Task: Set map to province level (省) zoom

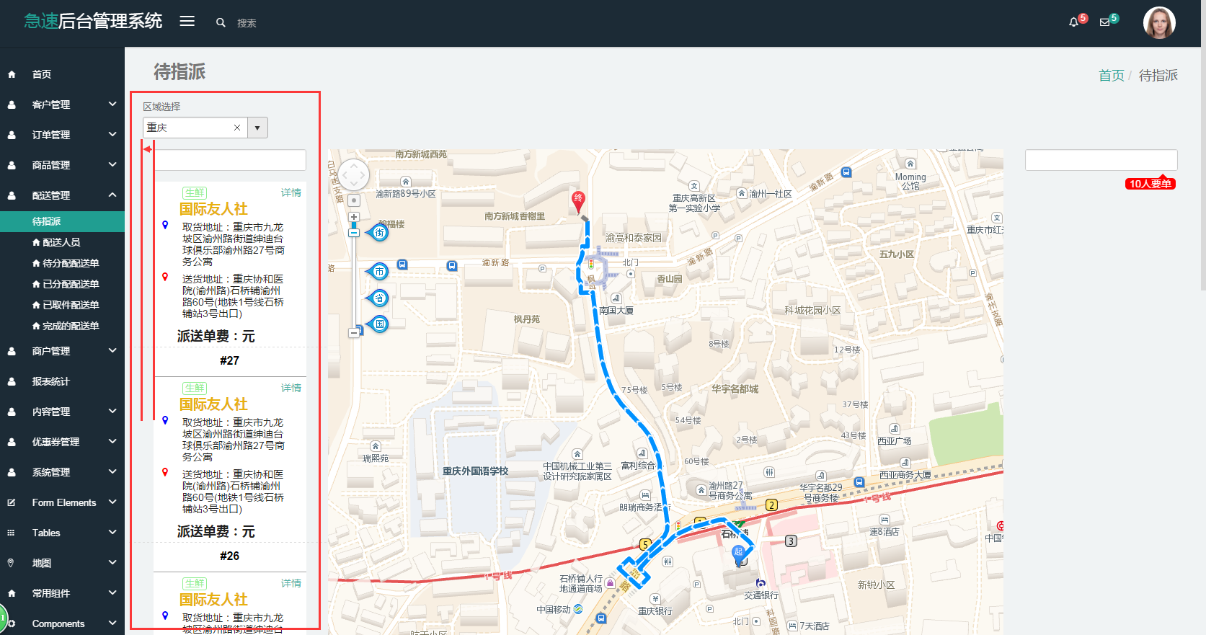Action: [378, 298]
